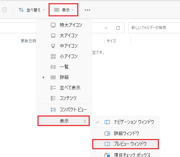
Task: Choose コンテンツ content view
Action: [x=64, y=98]
